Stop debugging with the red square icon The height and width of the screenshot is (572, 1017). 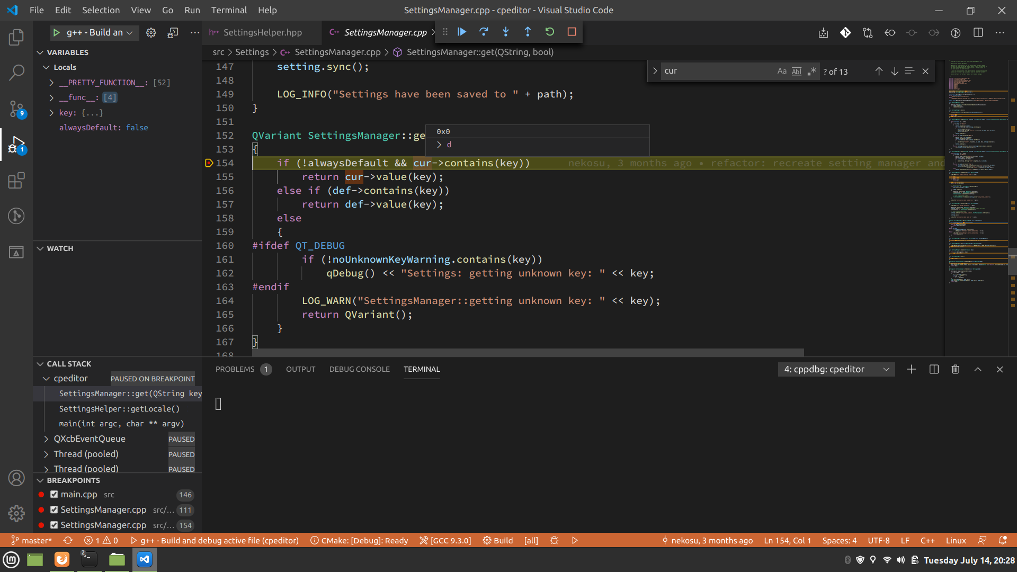(x=572, y=32)
